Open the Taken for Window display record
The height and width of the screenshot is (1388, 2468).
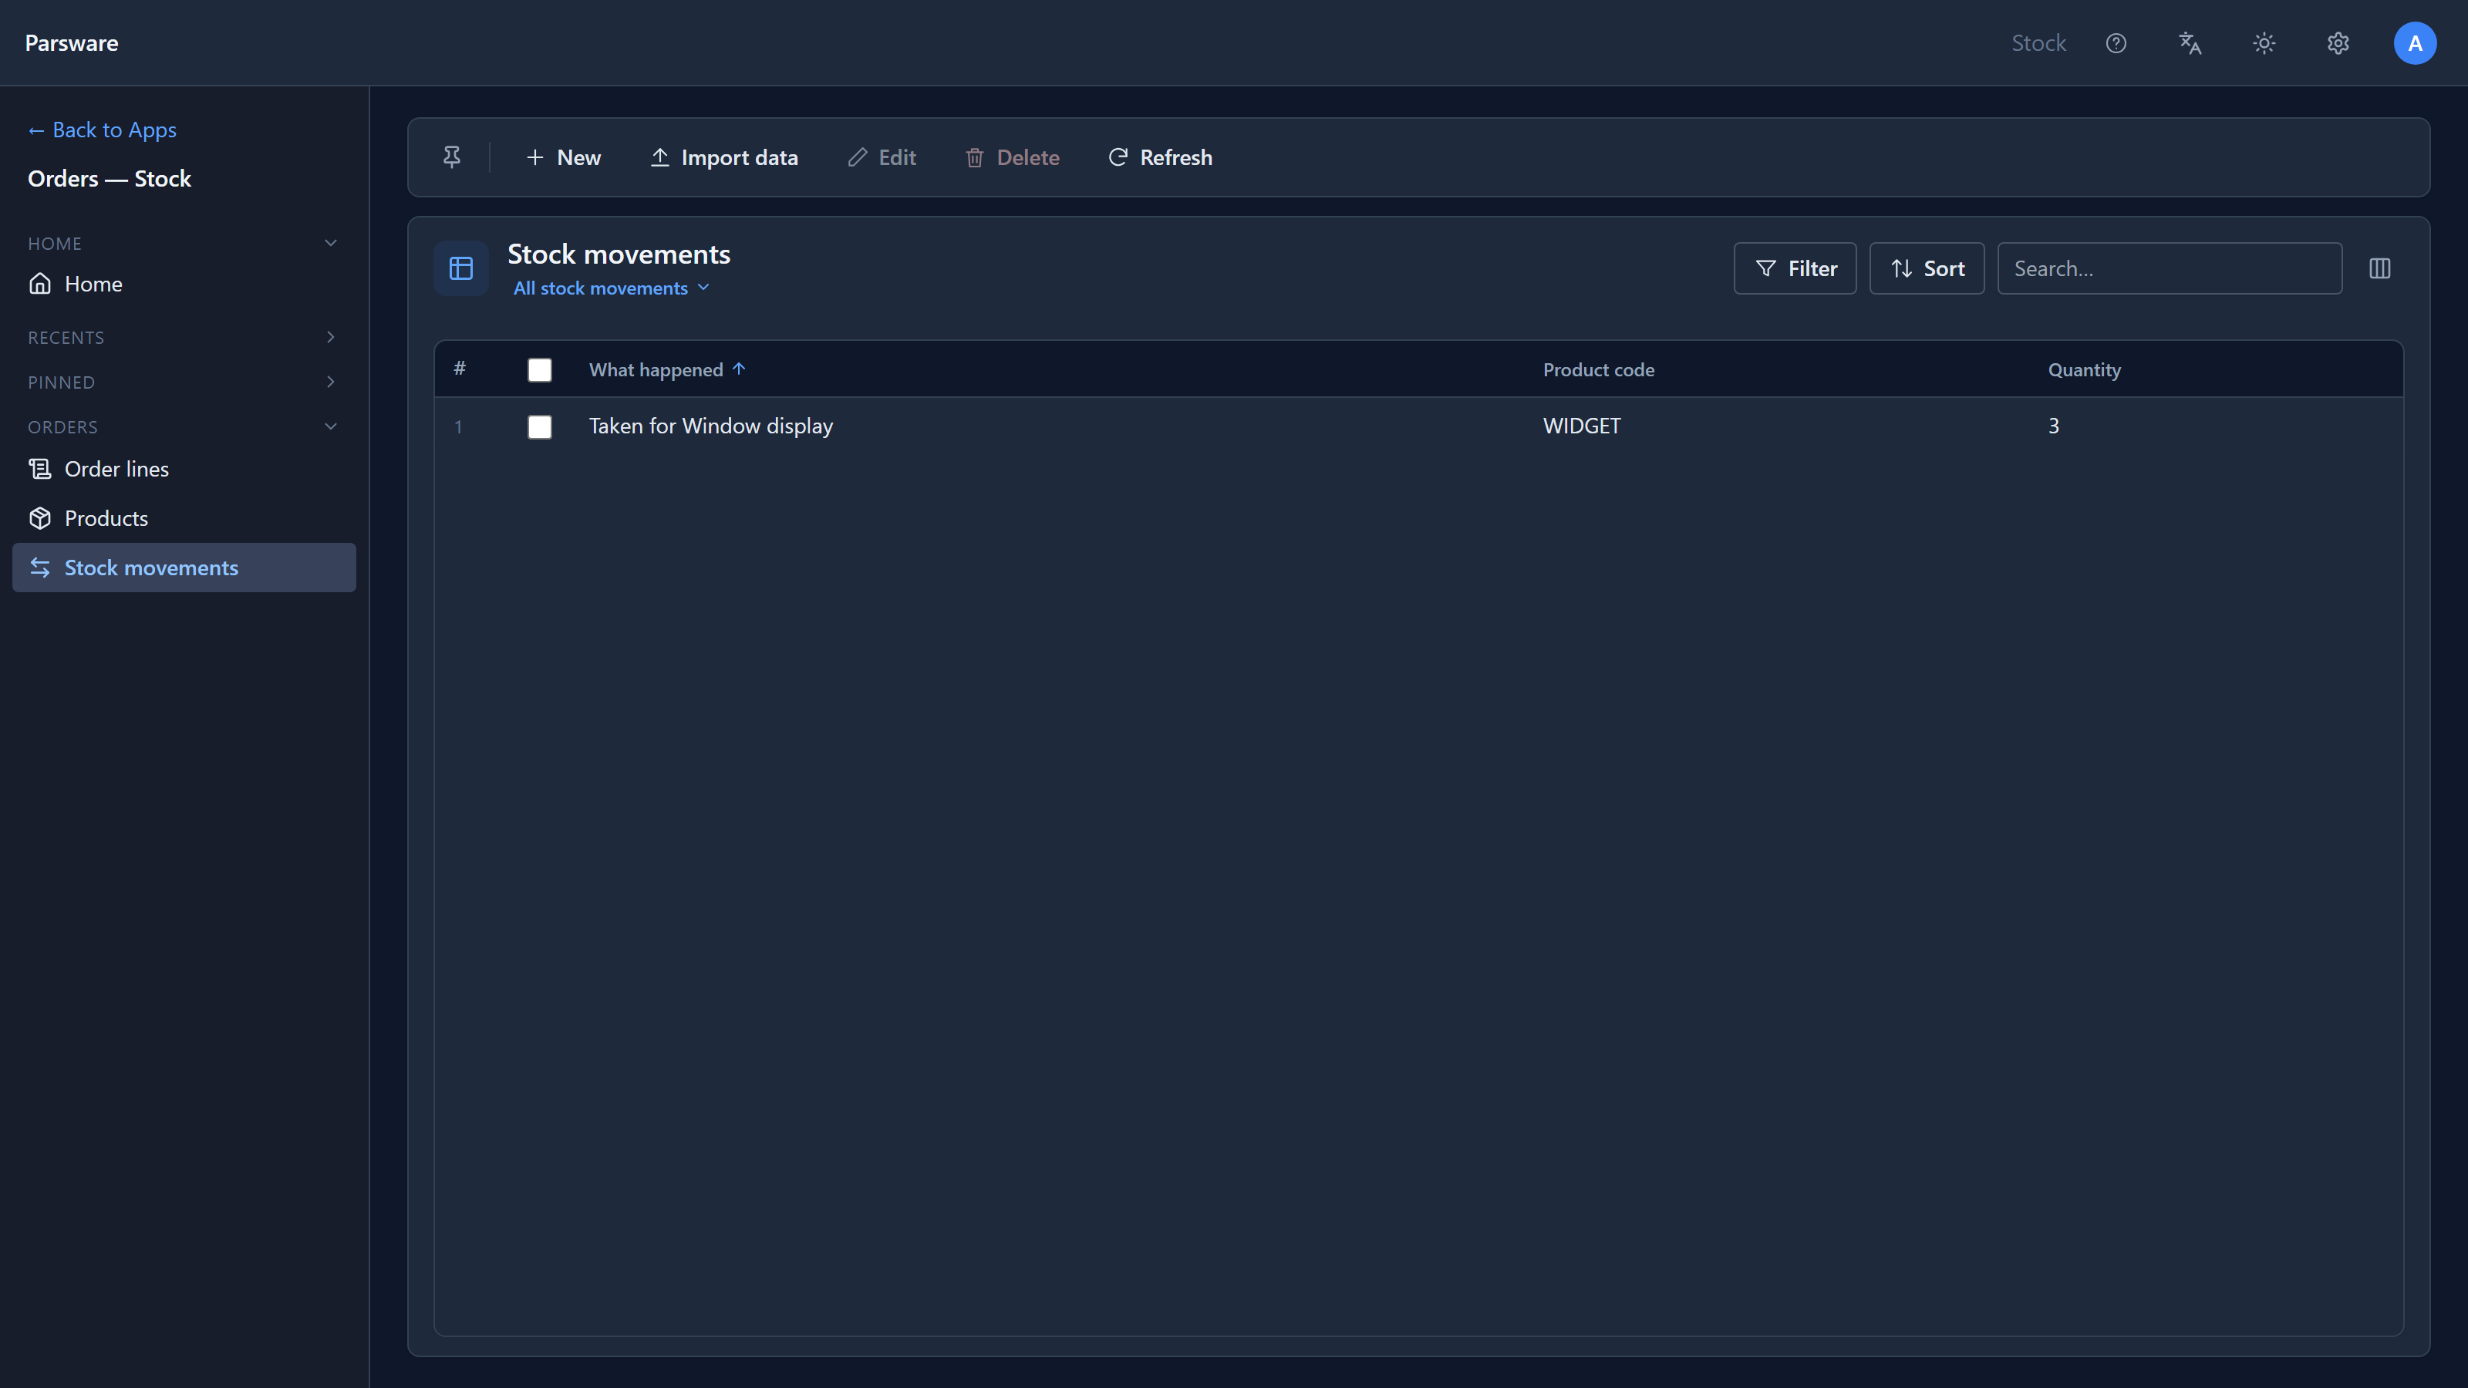tap(711, 426)
